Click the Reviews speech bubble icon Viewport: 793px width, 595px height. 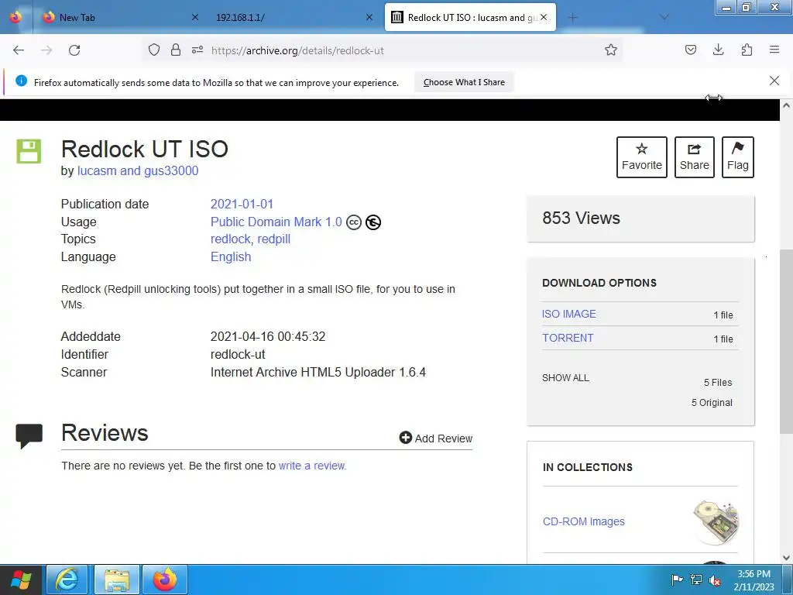tap(29, 435)
